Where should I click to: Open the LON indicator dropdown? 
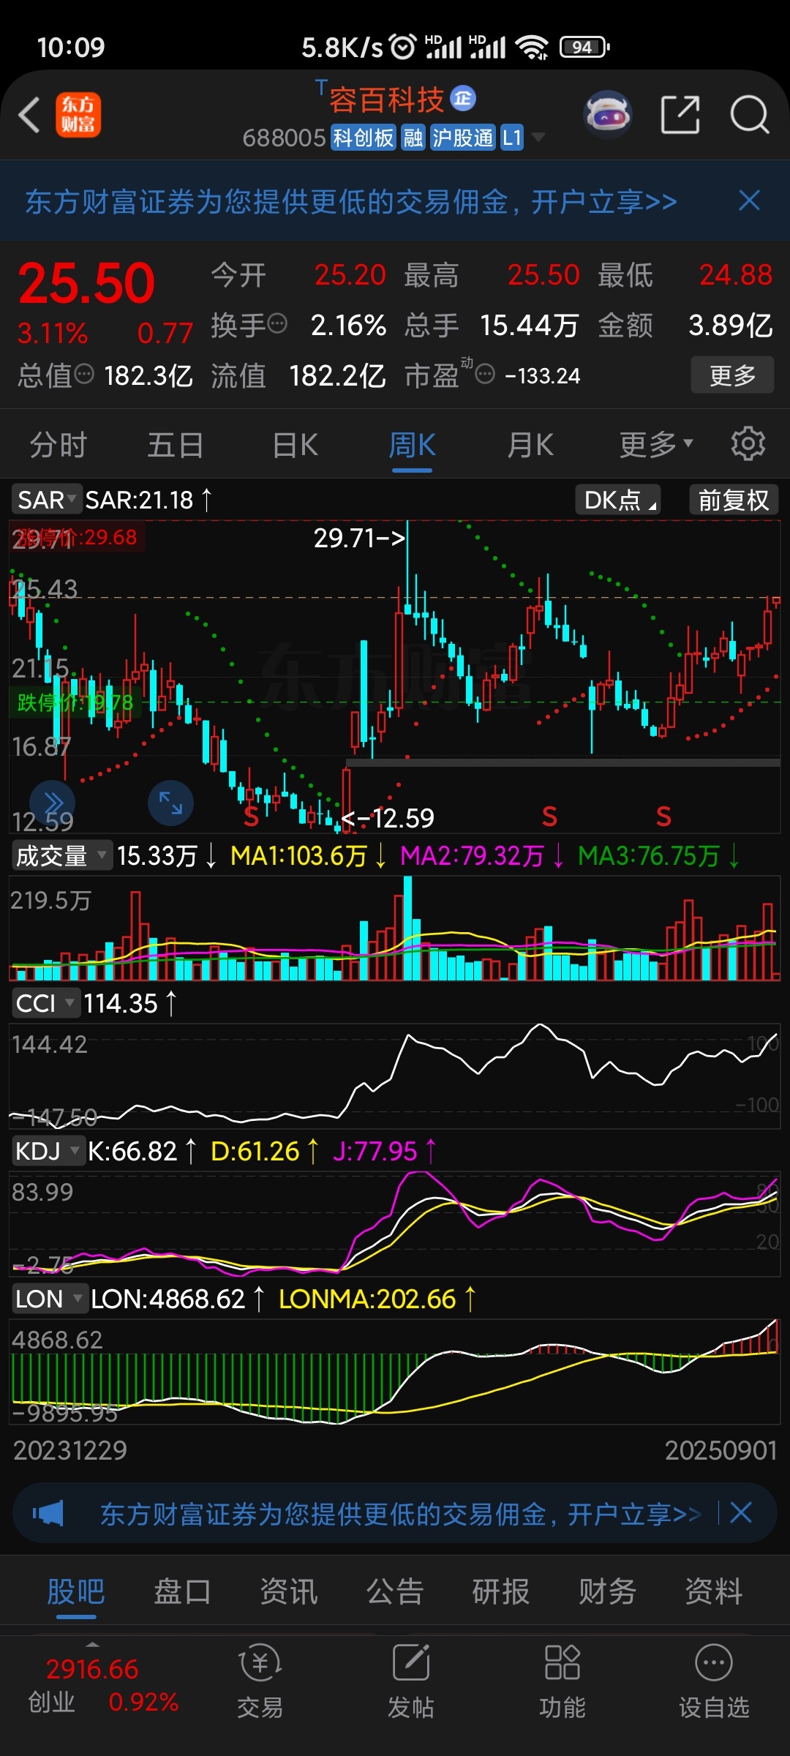pos(49,1299)
